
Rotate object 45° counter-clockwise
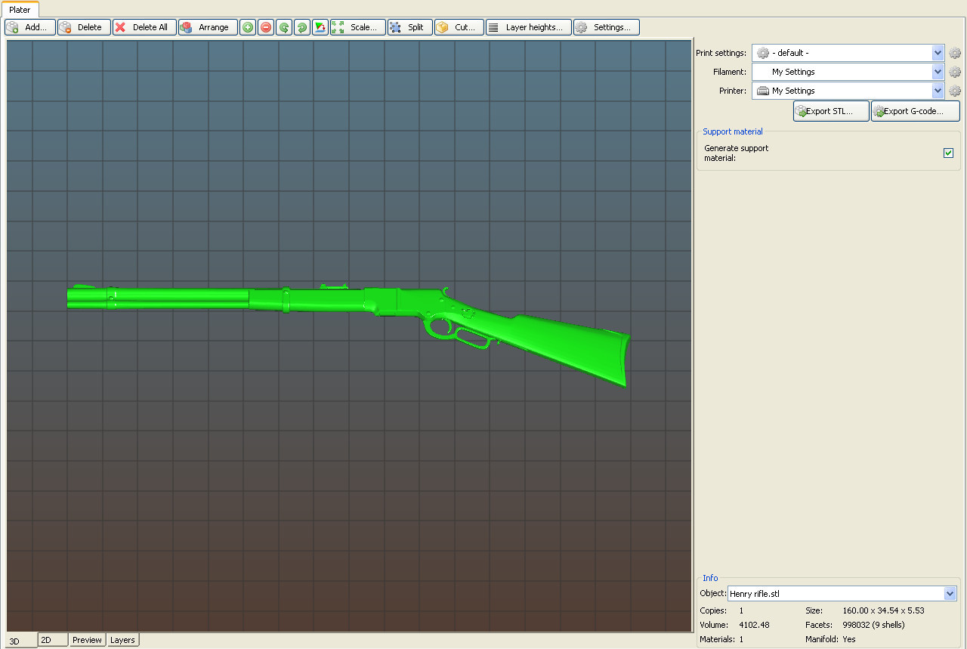(x=284, y=27)
